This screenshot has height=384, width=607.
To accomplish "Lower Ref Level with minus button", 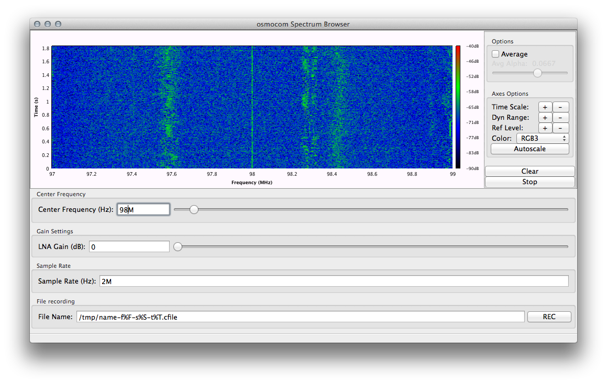I will [x=560, y=128].
